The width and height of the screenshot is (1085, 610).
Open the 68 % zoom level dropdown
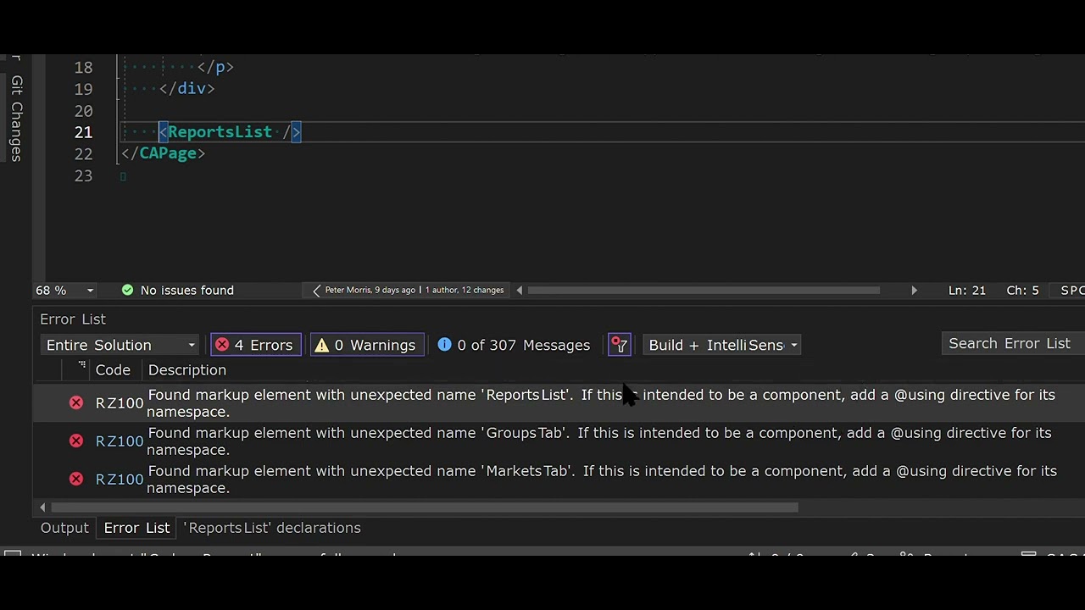64,290
